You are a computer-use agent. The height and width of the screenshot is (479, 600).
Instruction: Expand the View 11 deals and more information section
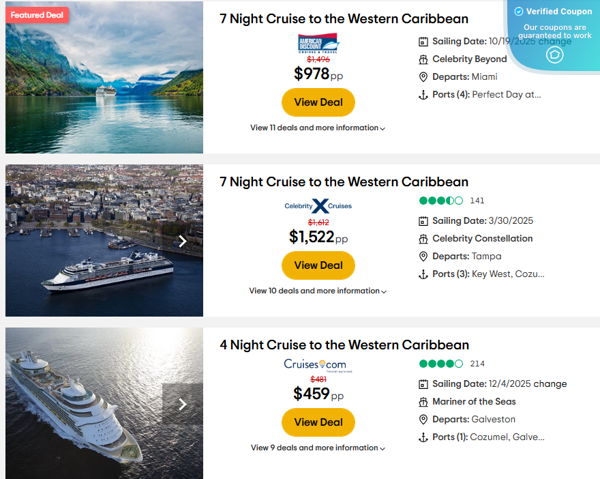tap(318, 128)
